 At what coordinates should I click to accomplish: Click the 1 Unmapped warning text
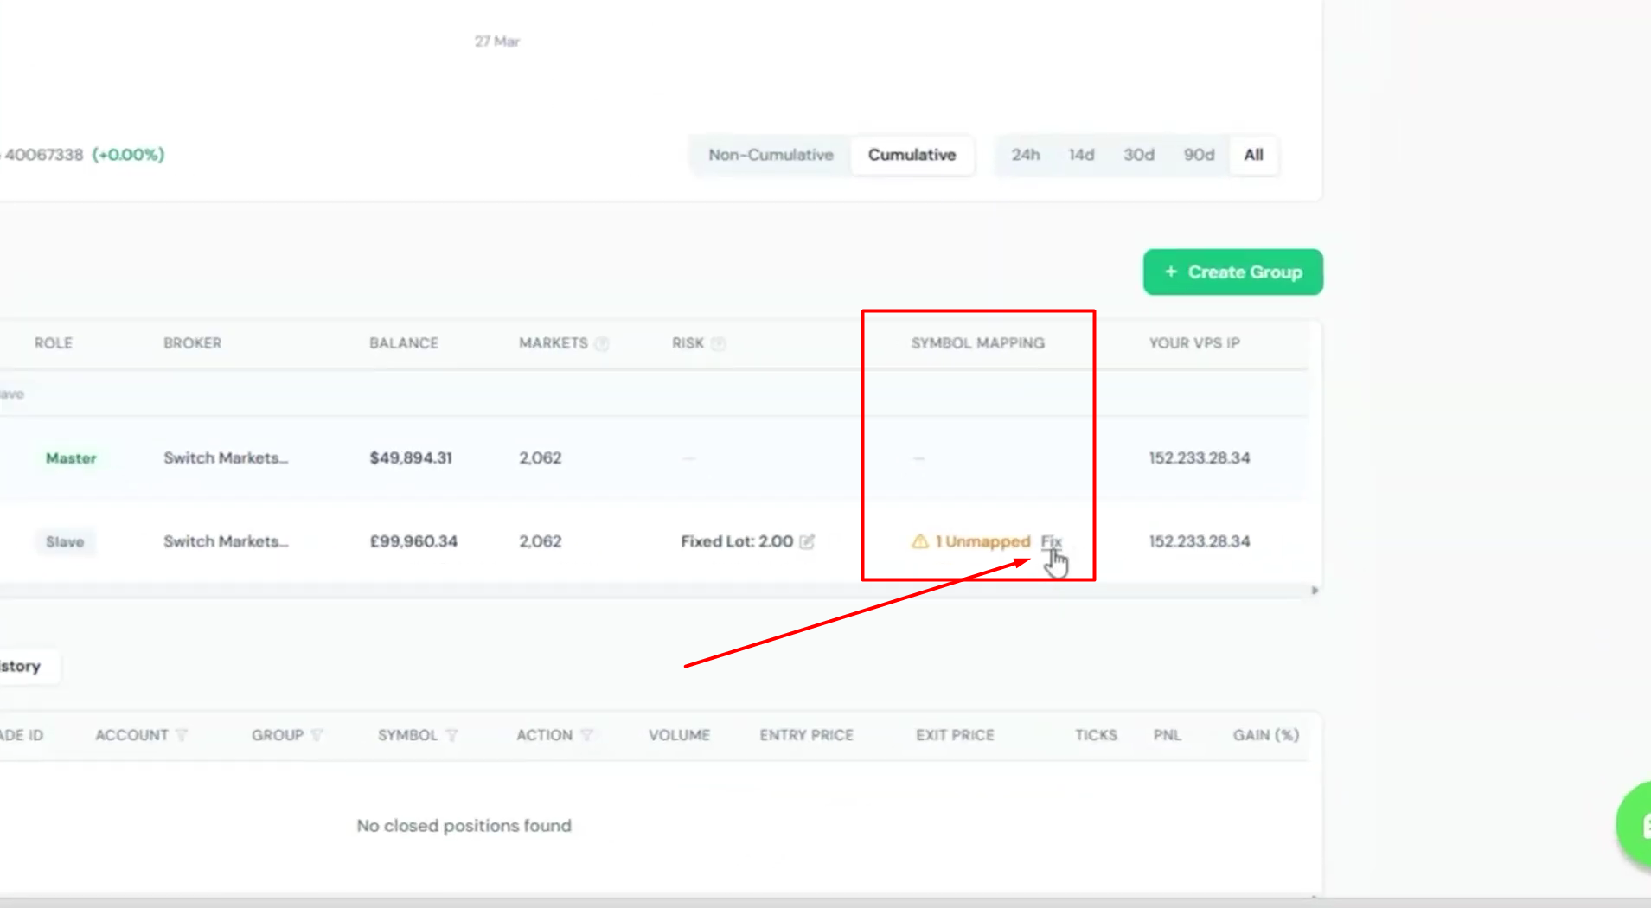point(982,541)
